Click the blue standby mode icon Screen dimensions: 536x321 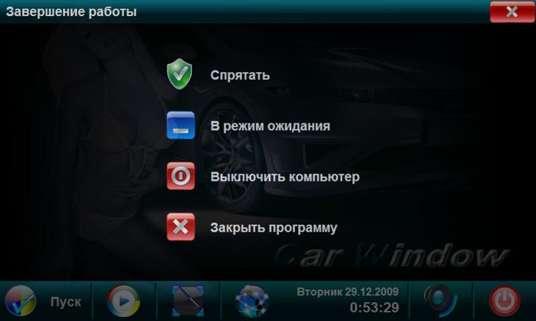point(180,125)
